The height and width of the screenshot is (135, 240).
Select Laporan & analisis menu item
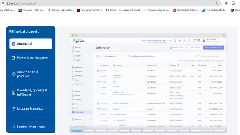[x=31, y=108]
